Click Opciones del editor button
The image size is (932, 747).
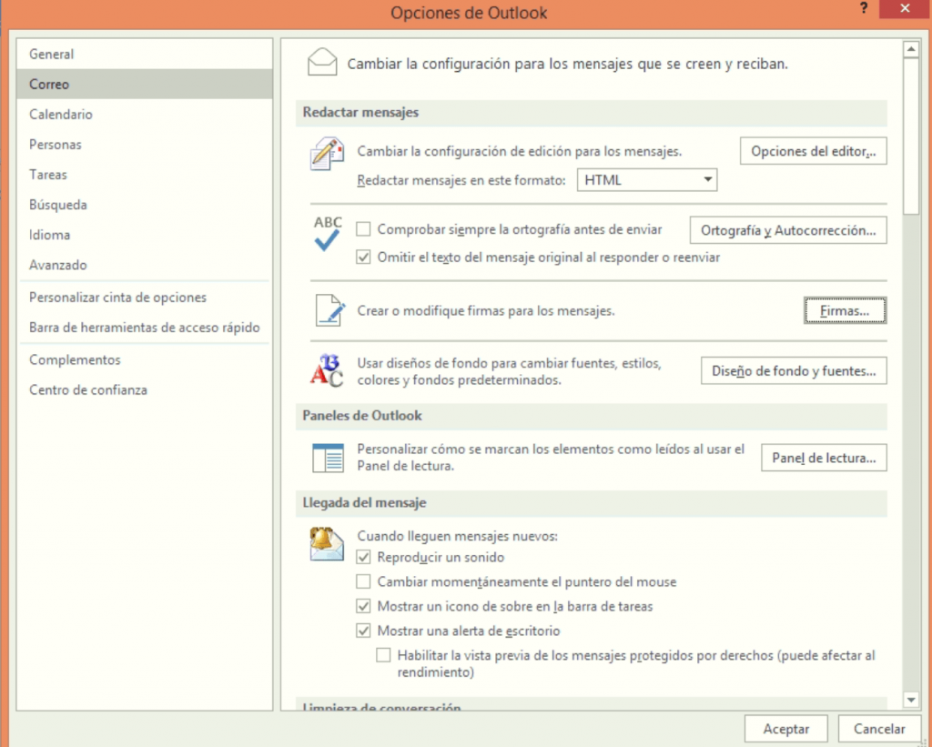813,151
